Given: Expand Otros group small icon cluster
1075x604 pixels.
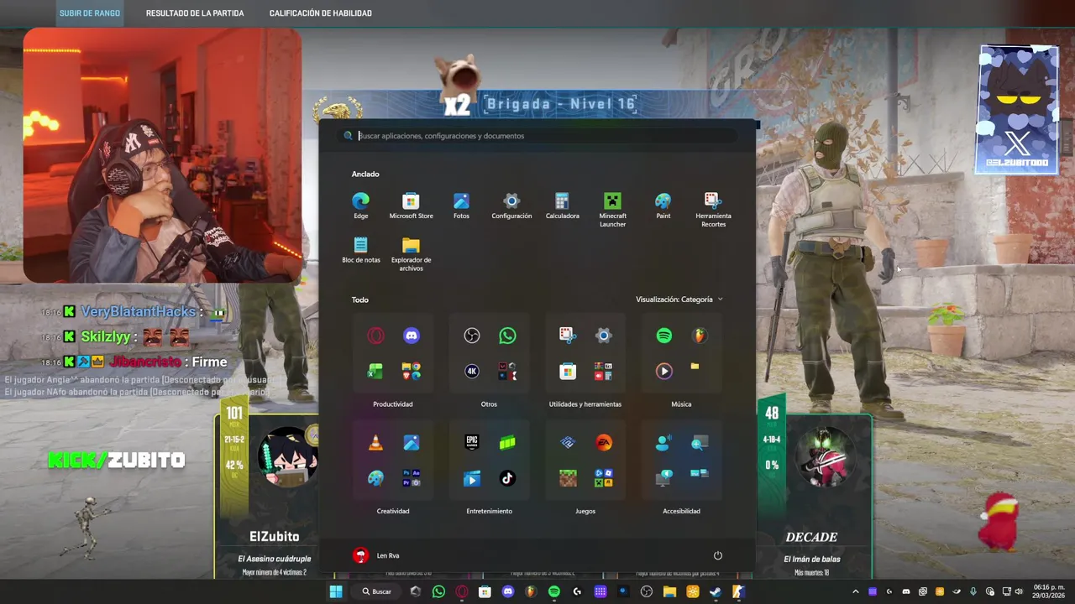Looking at the screenshot, I should point(507,371).
